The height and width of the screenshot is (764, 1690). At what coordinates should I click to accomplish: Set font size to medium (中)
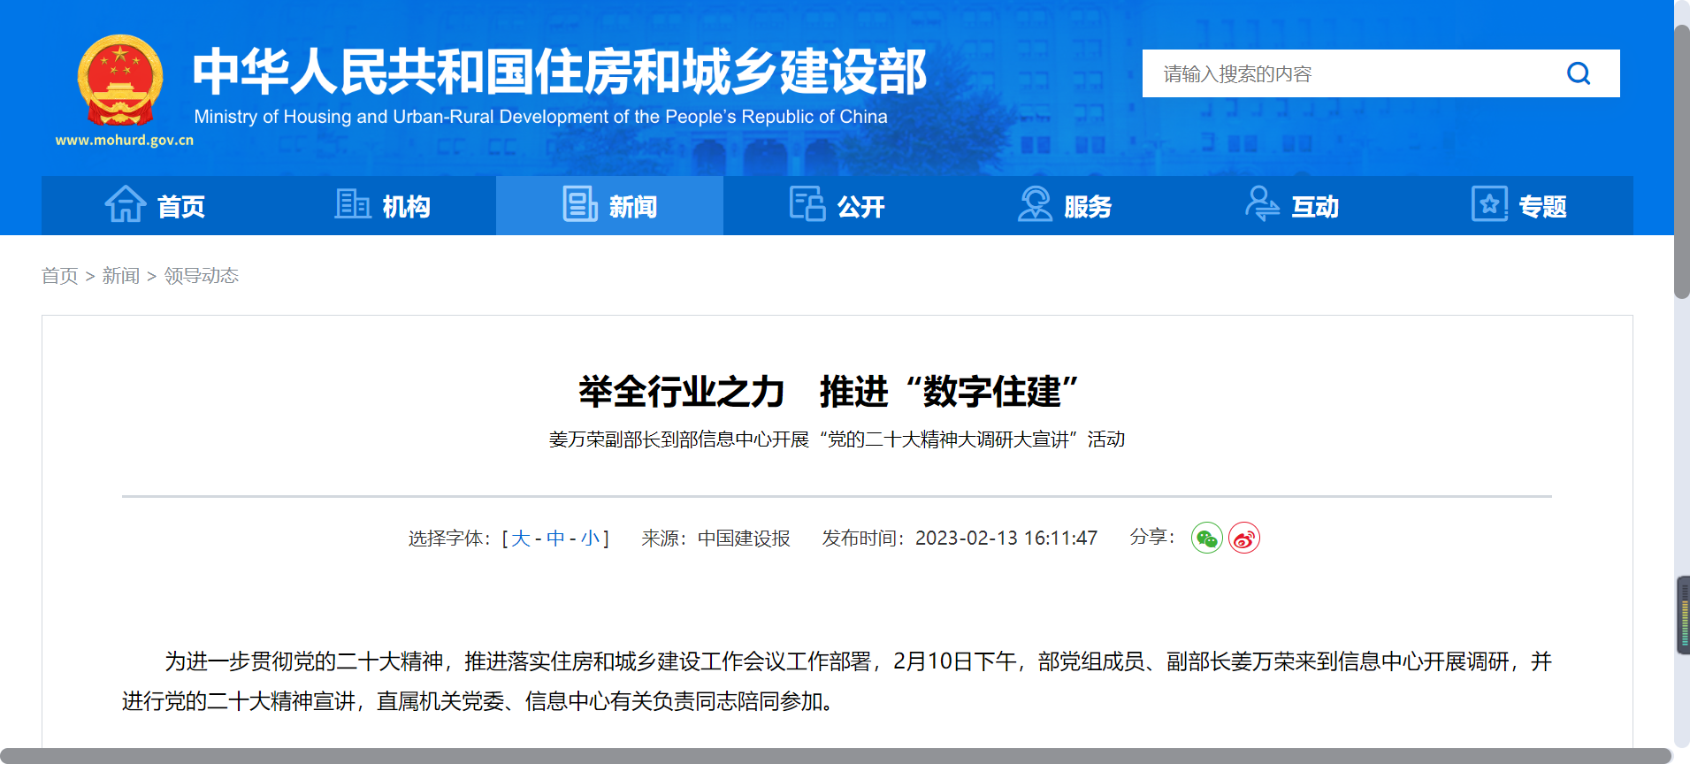point(555,539)
